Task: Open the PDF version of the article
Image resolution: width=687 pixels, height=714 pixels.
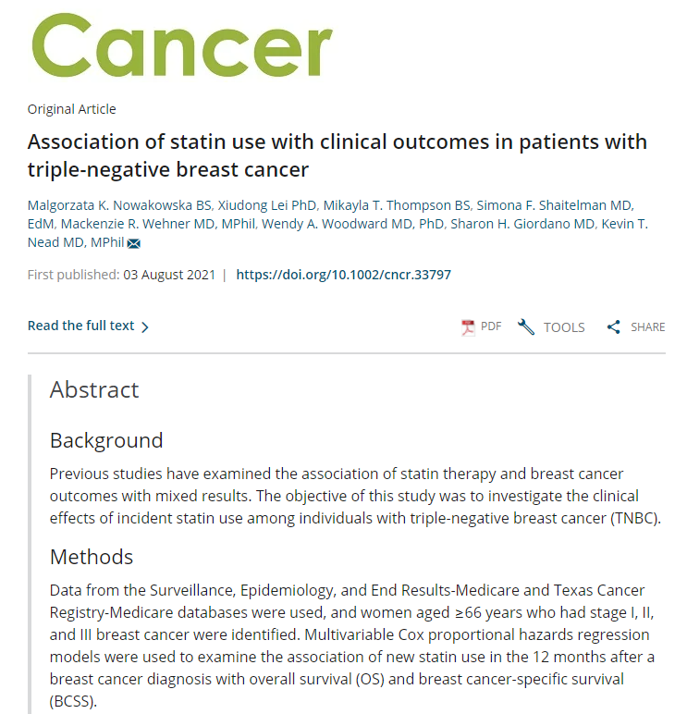Action: tap(491, 326)
